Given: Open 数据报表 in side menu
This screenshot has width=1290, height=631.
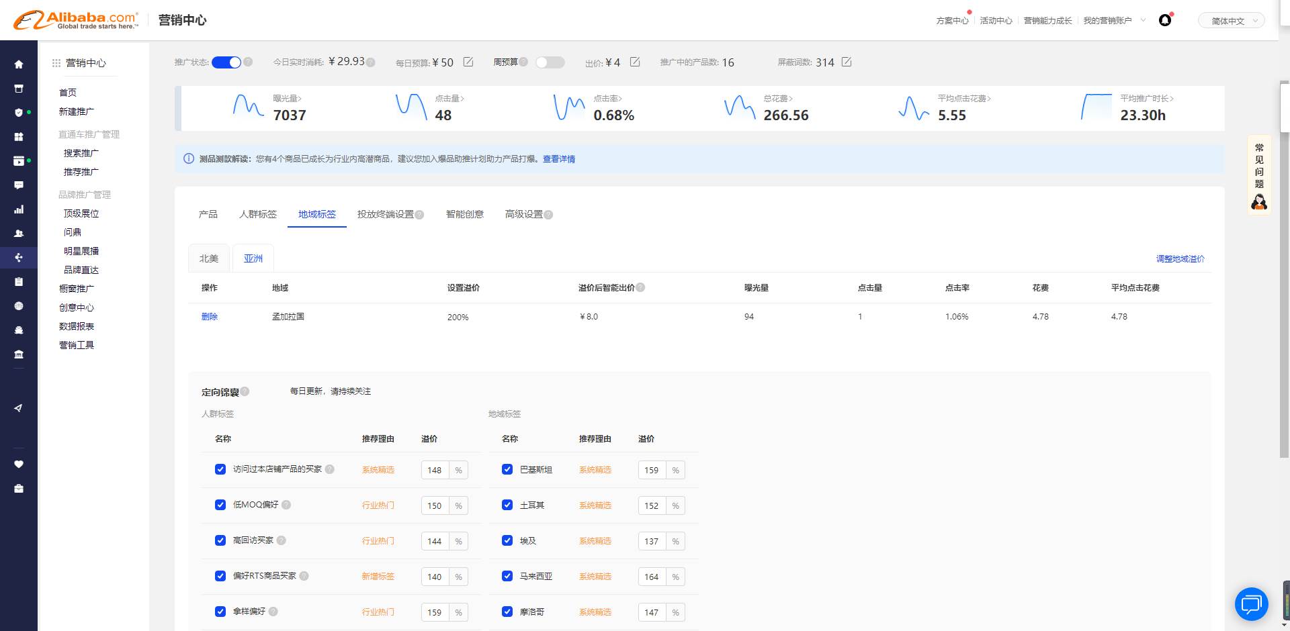Looking at the screenshot, I should (77, 326).
